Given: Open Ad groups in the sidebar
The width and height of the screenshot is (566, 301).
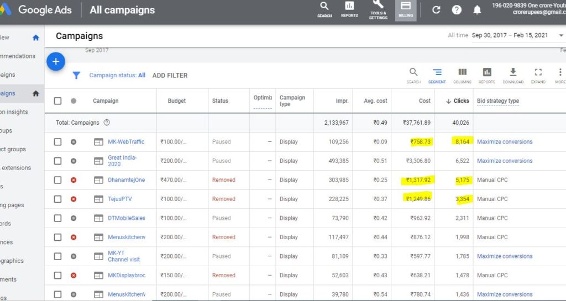Looking at the screenshot, I should (x=6, y=130).
